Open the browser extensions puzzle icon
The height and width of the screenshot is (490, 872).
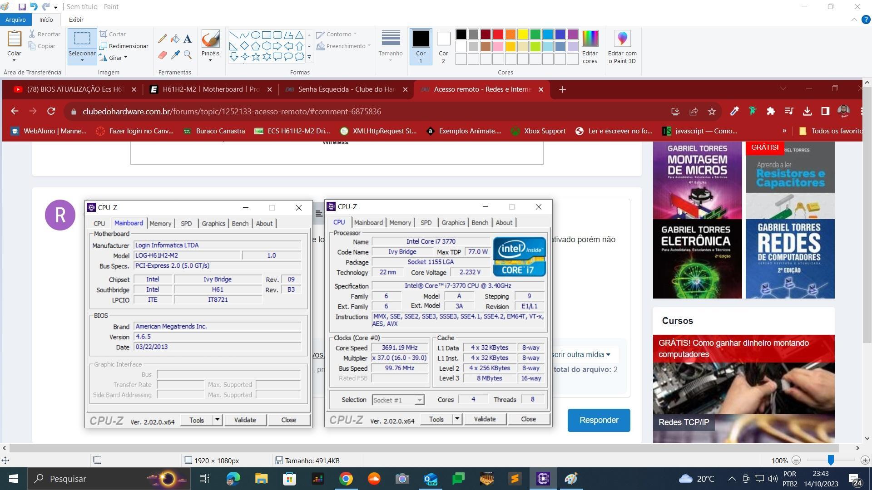pyautogui.click(x=771, y=111)
